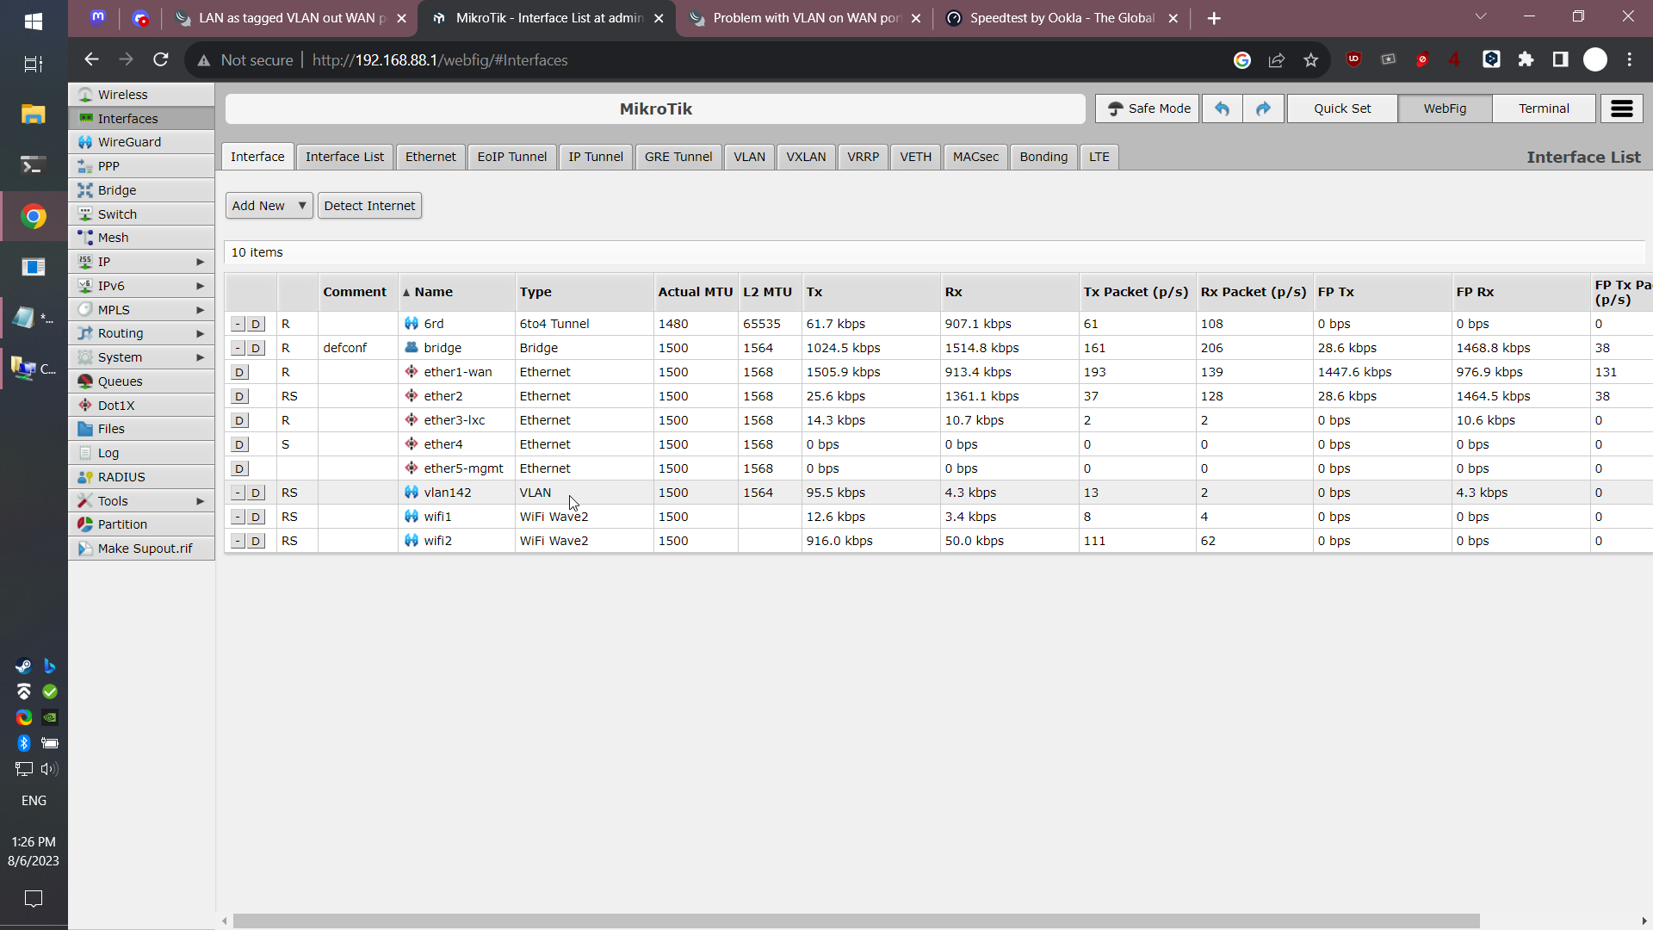Switch to the Interface List tab
The height and width of the screenshot is (930, 1653).
click(344, 157)
